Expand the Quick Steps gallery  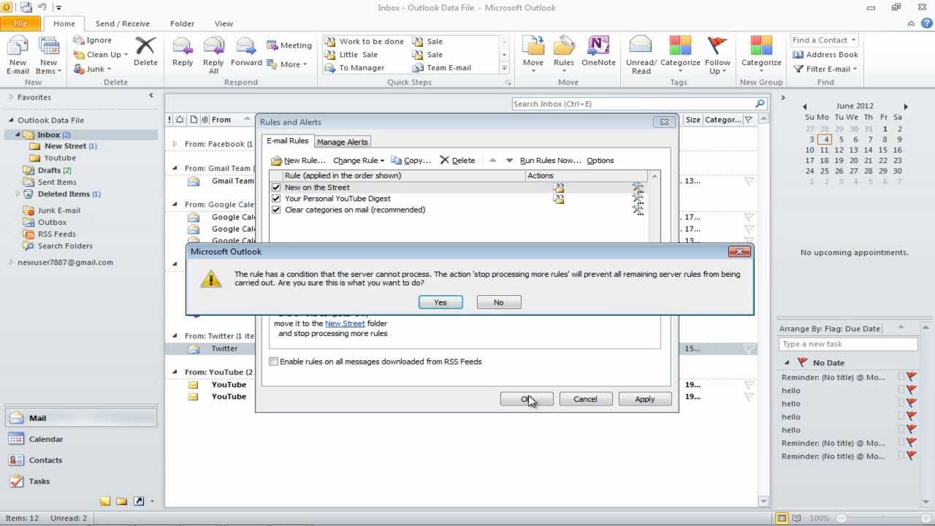(x=504, y=68)
